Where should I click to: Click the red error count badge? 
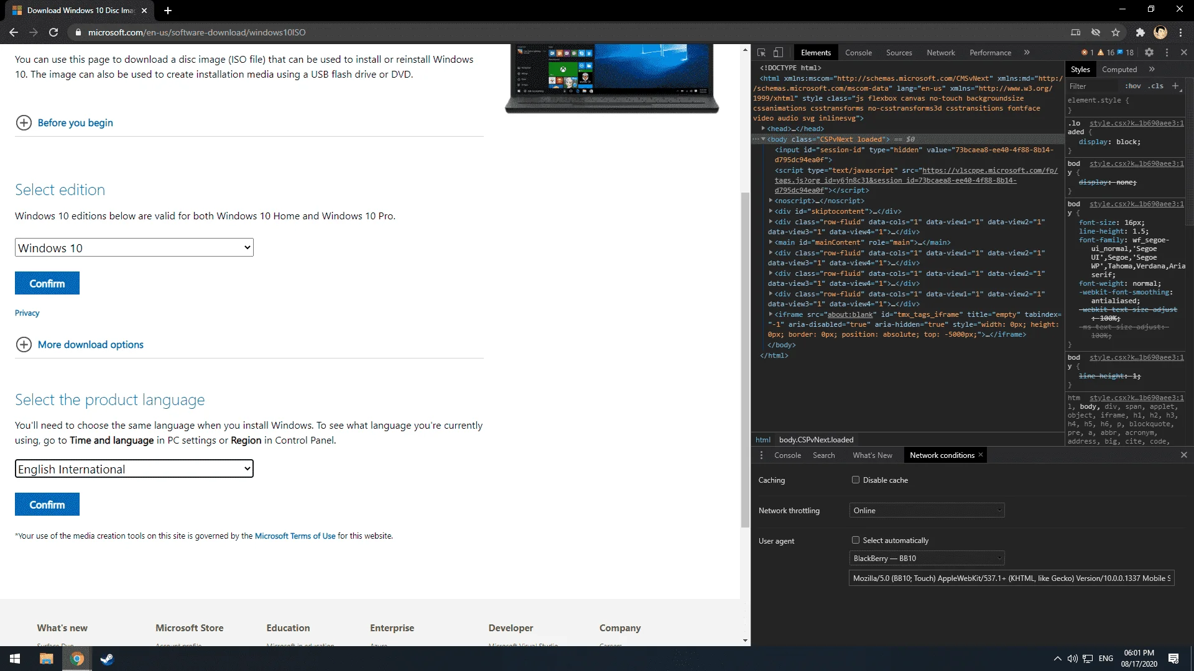[1087, 53]
